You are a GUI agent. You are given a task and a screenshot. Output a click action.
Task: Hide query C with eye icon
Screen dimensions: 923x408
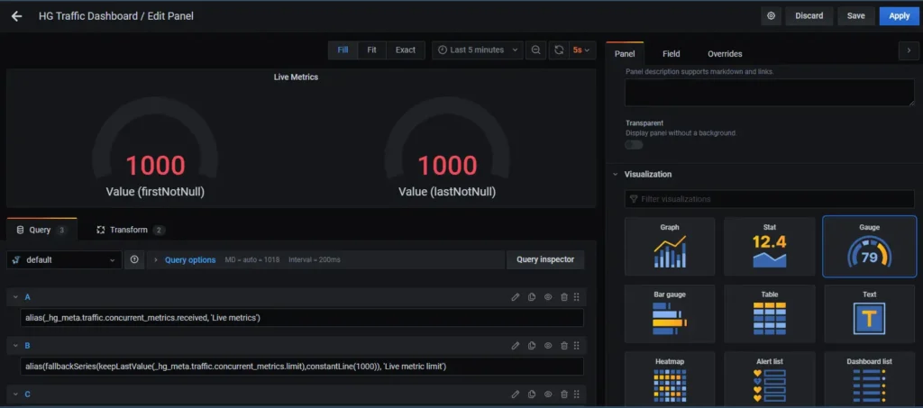point(548,394)
